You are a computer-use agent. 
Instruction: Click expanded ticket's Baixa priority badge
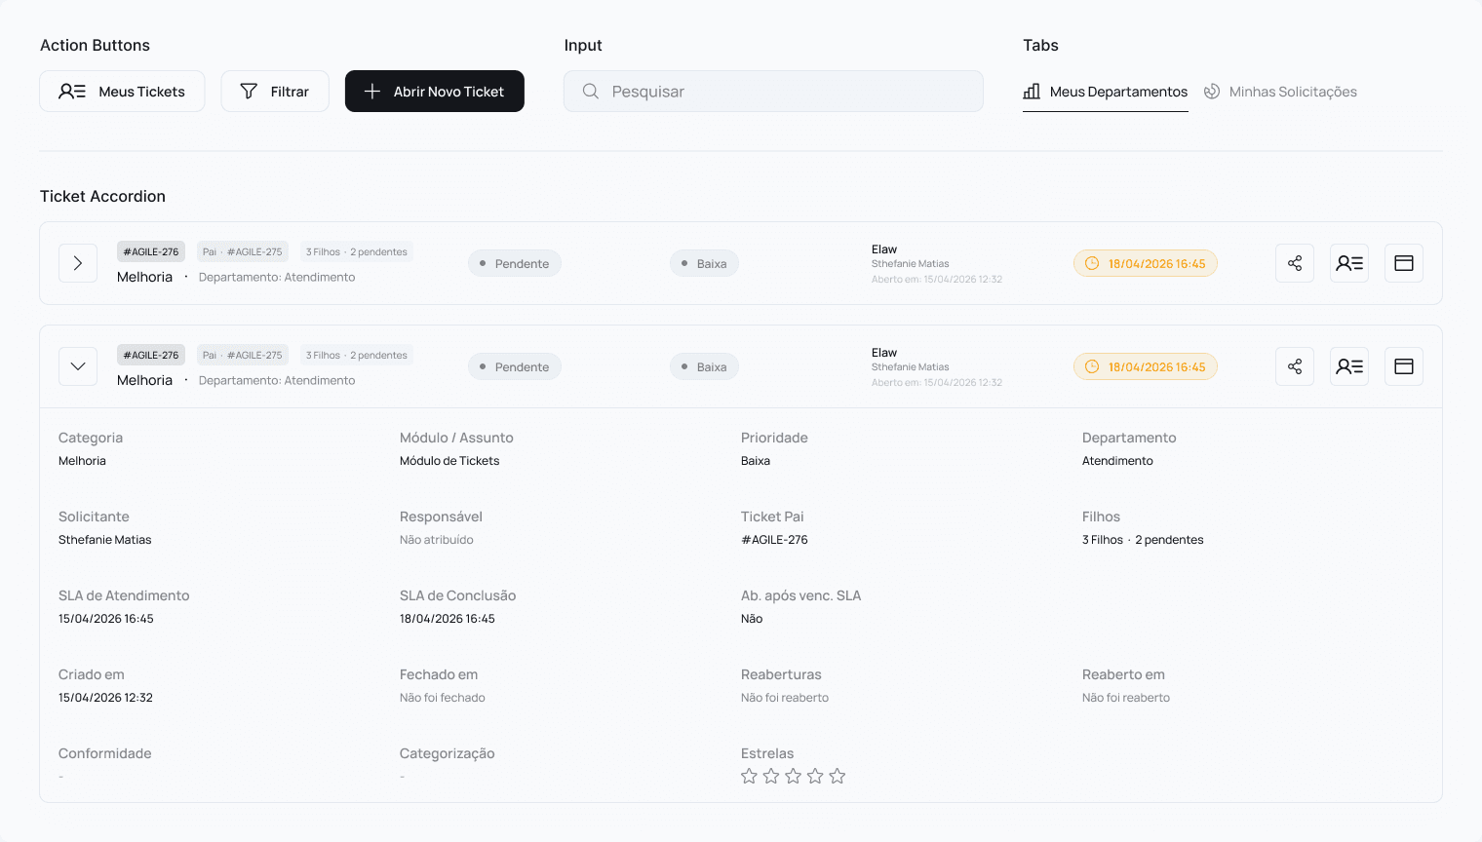pyautogui.click(x=704, y=367)
